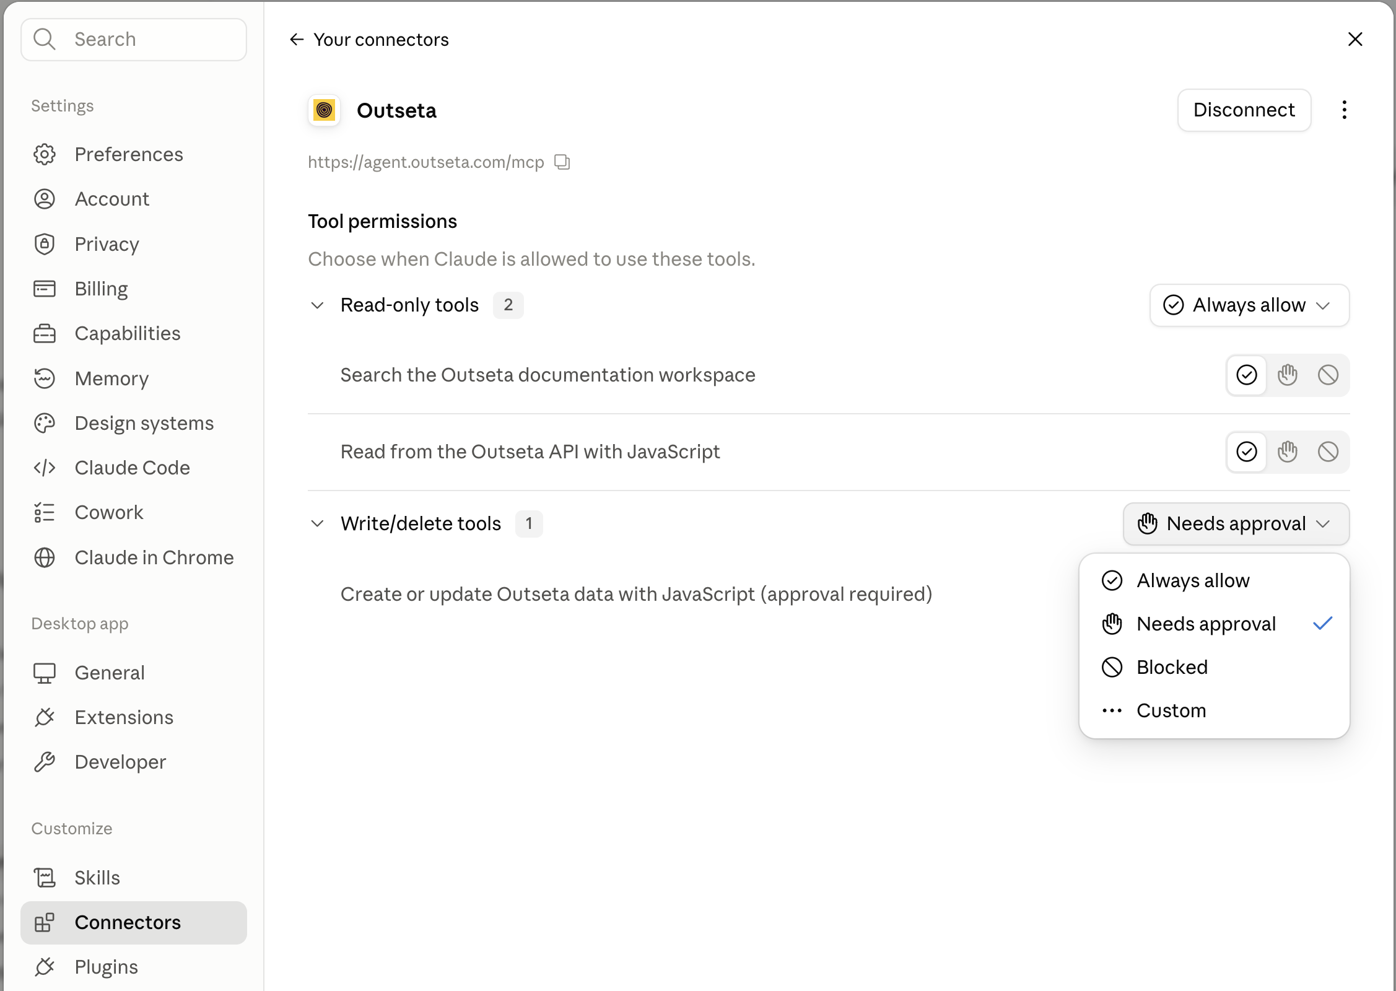Click 'Search the Outseta documentation workspace' tool name

point(547,375)
